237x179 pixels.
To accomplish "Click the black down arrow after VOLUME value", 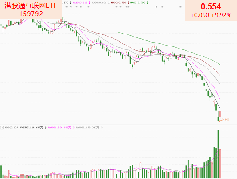I will coord(46,127).
